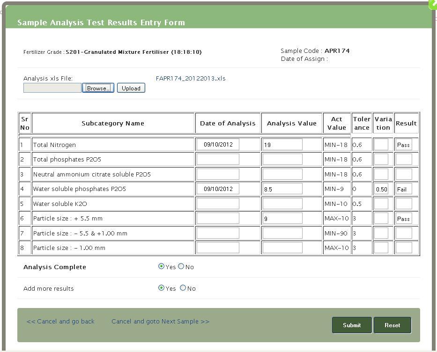Reset the form with the Reset button
The width and height of the screenshot is (437, 352).
(x=393, y=325)
